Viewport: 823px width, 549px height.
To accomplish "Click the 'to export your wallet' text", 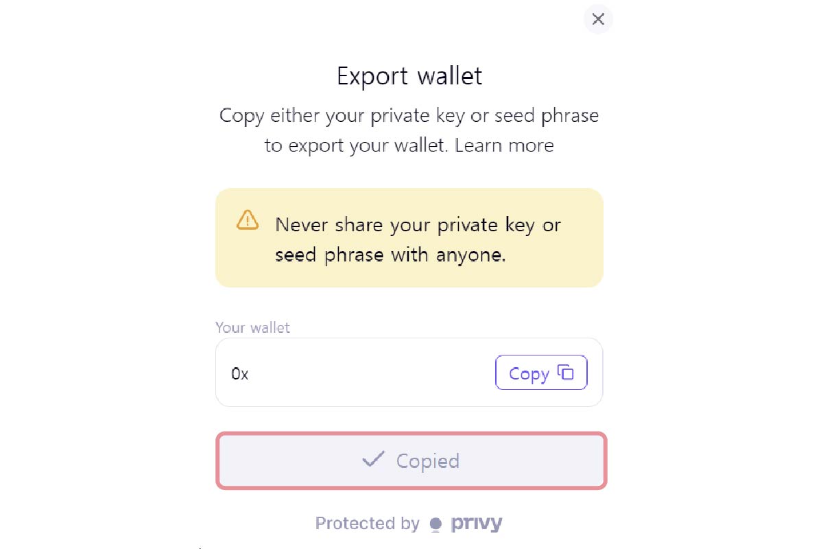I will (357, 145).
